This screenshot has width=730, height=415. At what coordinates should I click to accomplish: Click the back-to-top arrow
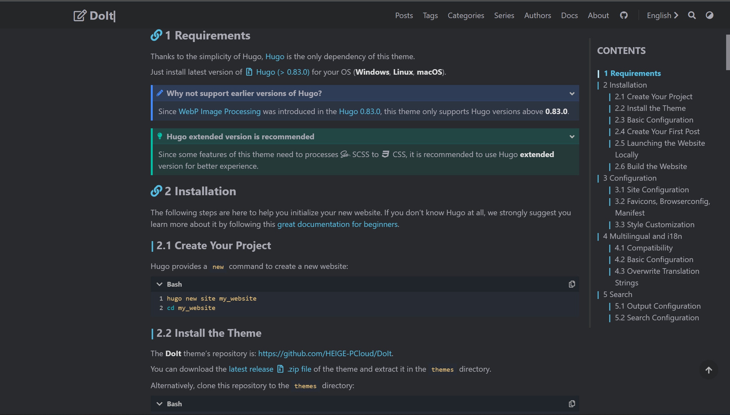[x=709, y=370]
